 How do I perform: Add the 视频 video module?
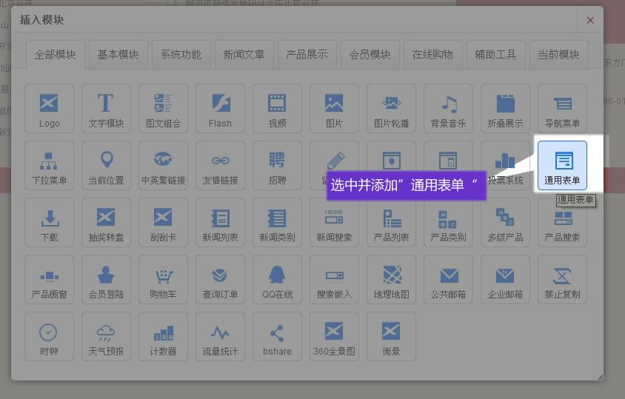pyautogui.click(x=277, y=108)
